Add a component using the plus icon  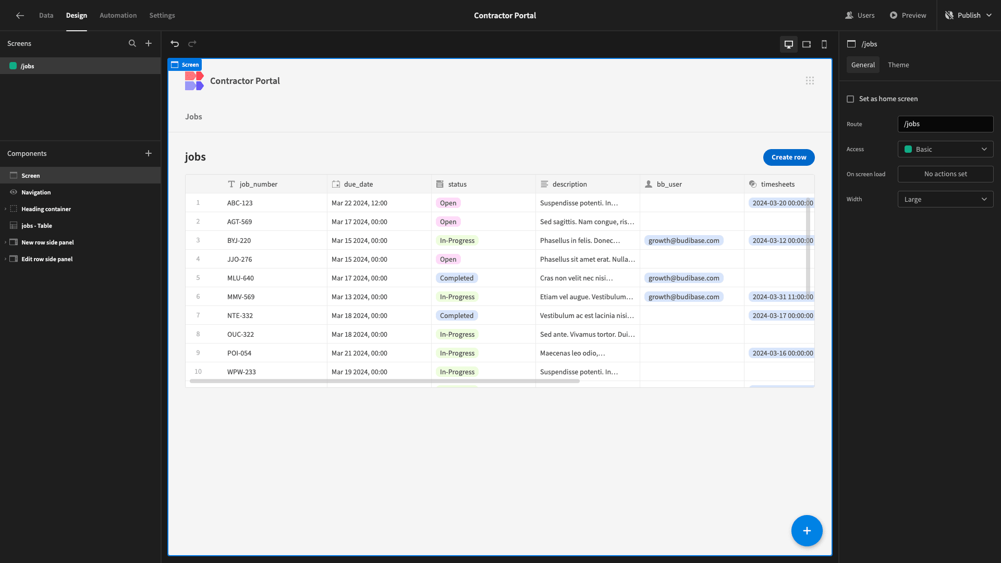click(x=149, y=153)
